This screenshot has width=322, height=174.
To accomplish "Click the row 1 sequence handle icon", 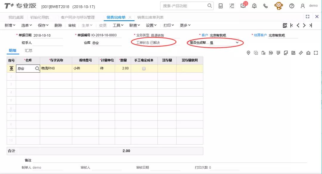I will (12, 68).
